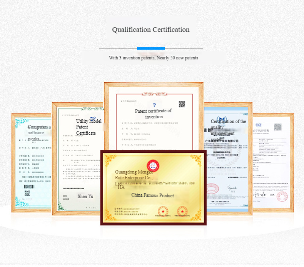Click the "Shen Yu" name on the utility model certificate
The height and width of the screenshot is (267, 304).
pos(85,196)
